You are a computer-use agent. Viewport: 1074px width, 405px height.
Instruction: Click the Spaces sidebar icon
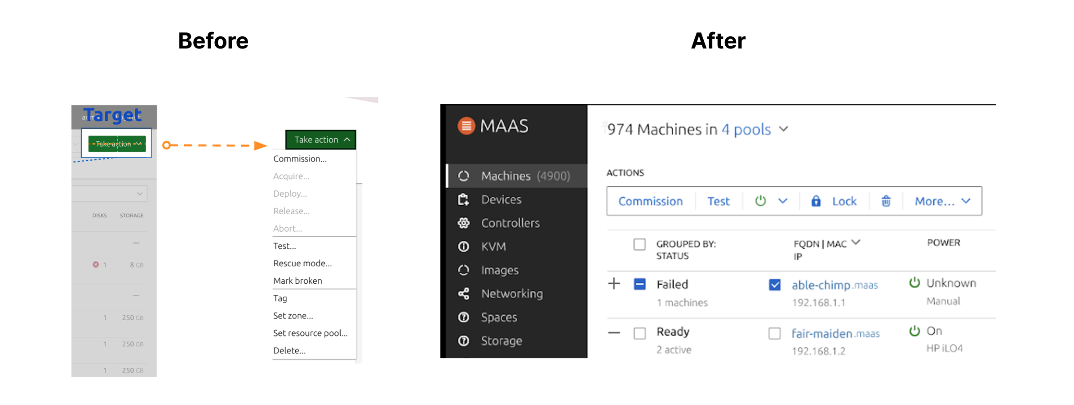point(463,317)
